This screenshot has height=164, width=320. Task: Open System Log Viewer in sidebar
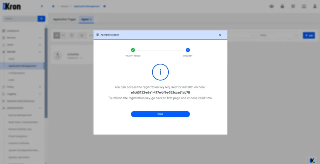click(x=19, y=157)
